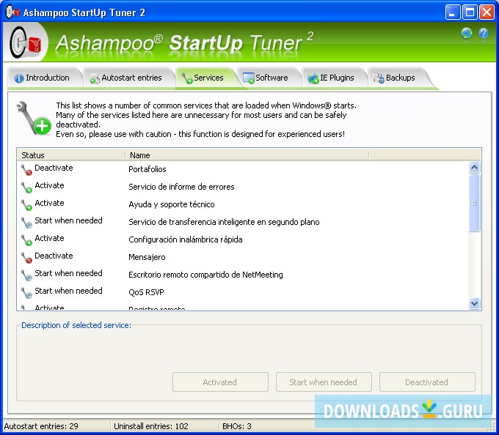499x435 pixels.
Task: Sort by the Name column header
Action: pyautogui.click(x=247, y=155)
